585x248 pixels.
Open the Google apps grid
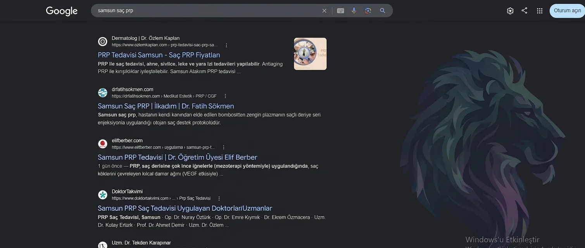[540, 11]
